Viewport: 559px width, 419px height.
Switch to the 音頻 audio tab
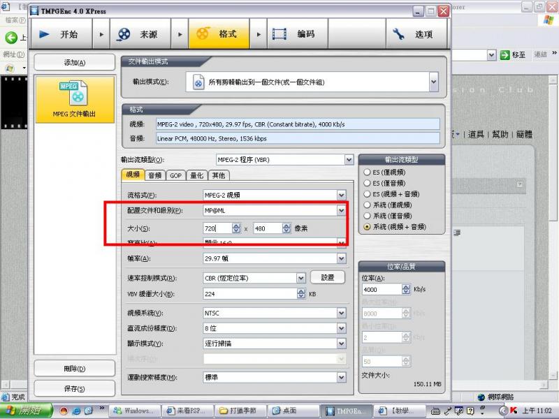click(x=154, y=175)
